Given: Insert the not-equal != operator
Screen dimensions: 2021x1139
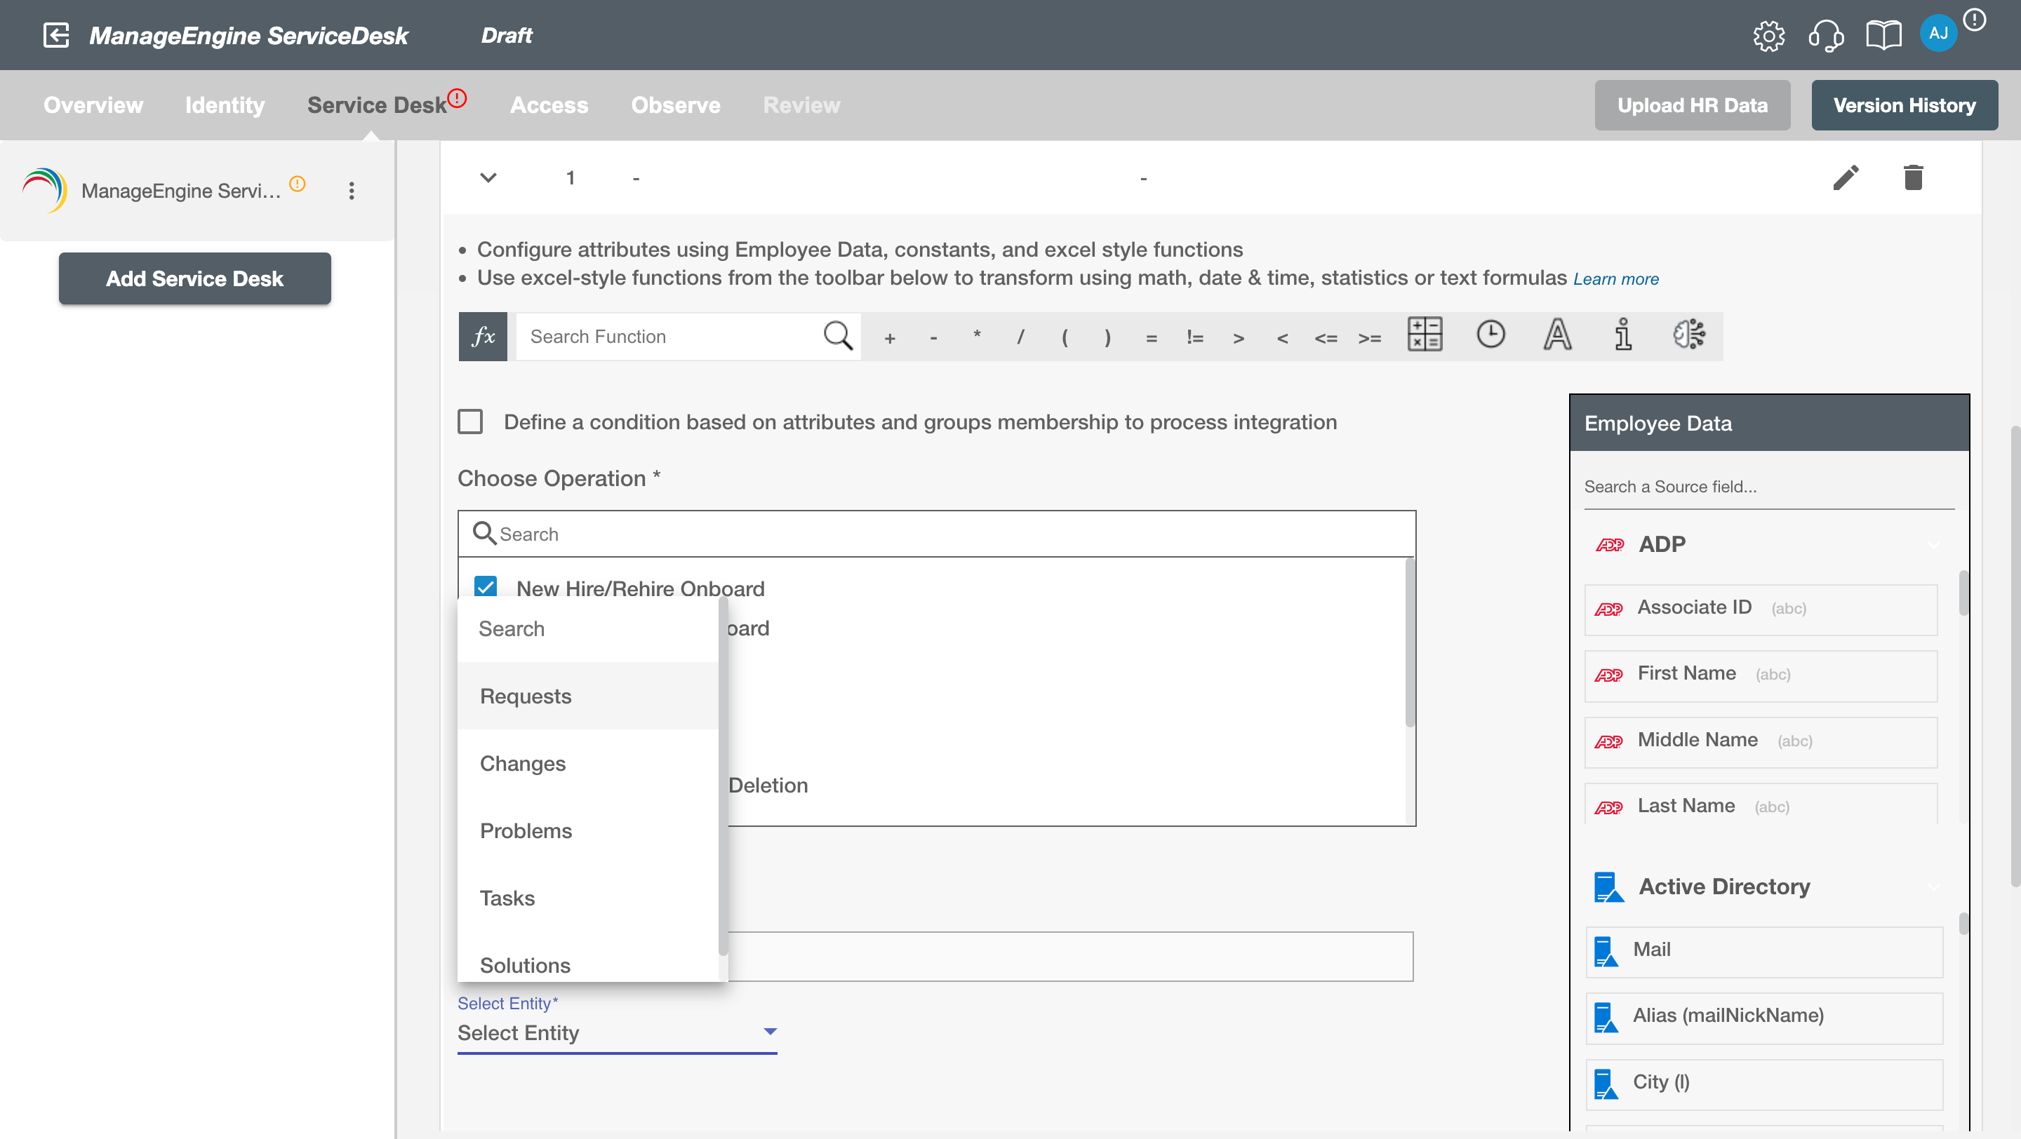Looking at the screenshot, I should coord(1195,338).
